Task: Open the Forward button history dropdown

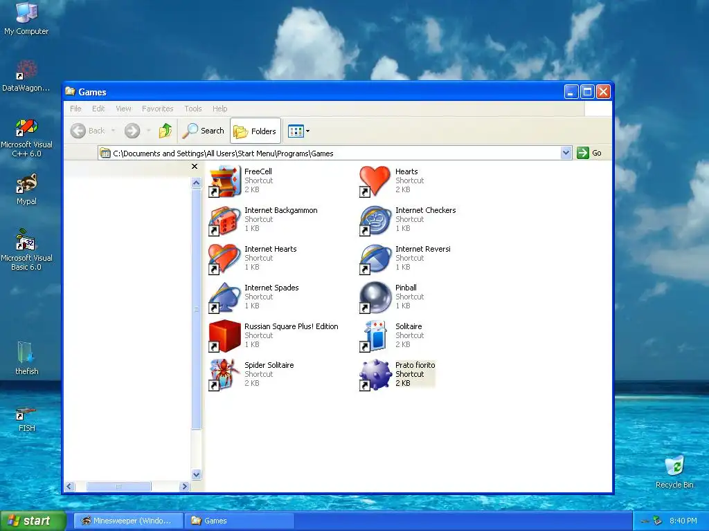Action: 148,131
